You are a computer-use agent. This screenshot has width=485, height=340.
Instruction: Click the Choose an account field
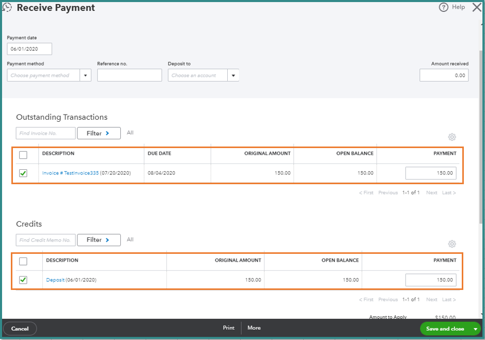198,75
